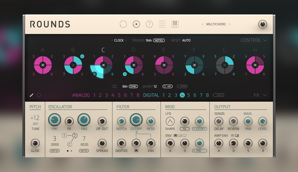Click right arrow beside CLOCK
The image size is (298, 172).
tap(126, 40)
